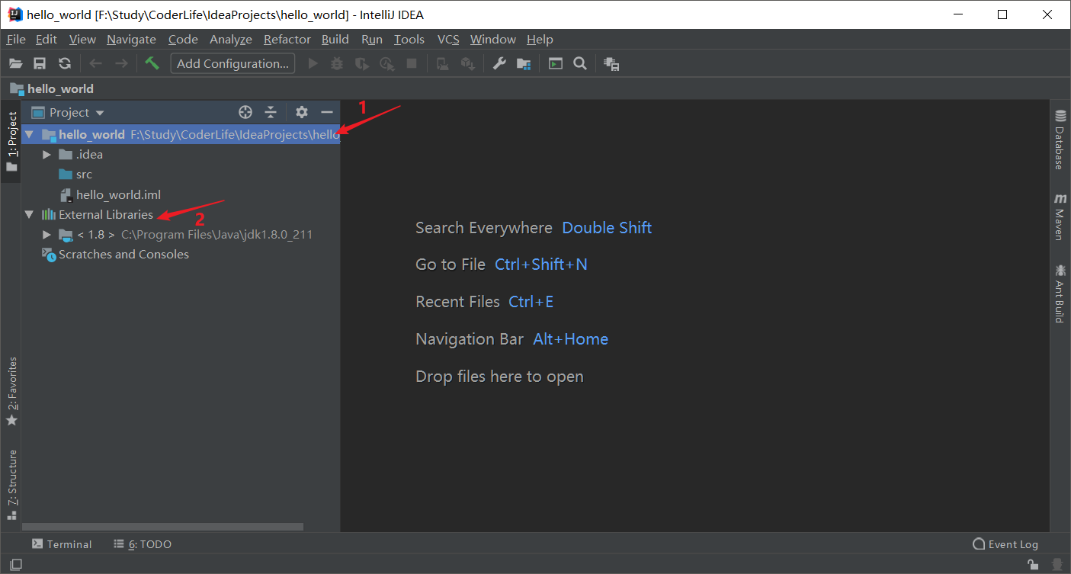Viewport: 1071px width, 574px height.
Task: Open the 6: TODO tool window
Action: pyautogui.click(x=143, y=544)
